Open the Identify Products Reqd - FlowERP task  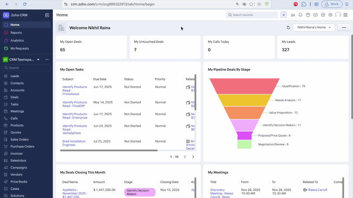[75, 104]
